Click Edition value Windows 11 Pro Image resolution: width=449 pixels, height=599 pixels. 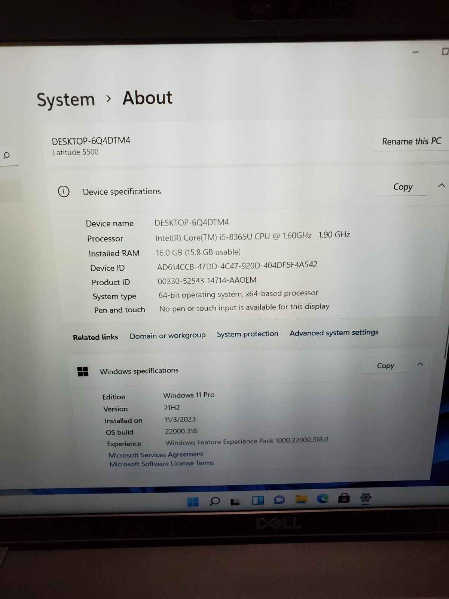tap(189, 395)
